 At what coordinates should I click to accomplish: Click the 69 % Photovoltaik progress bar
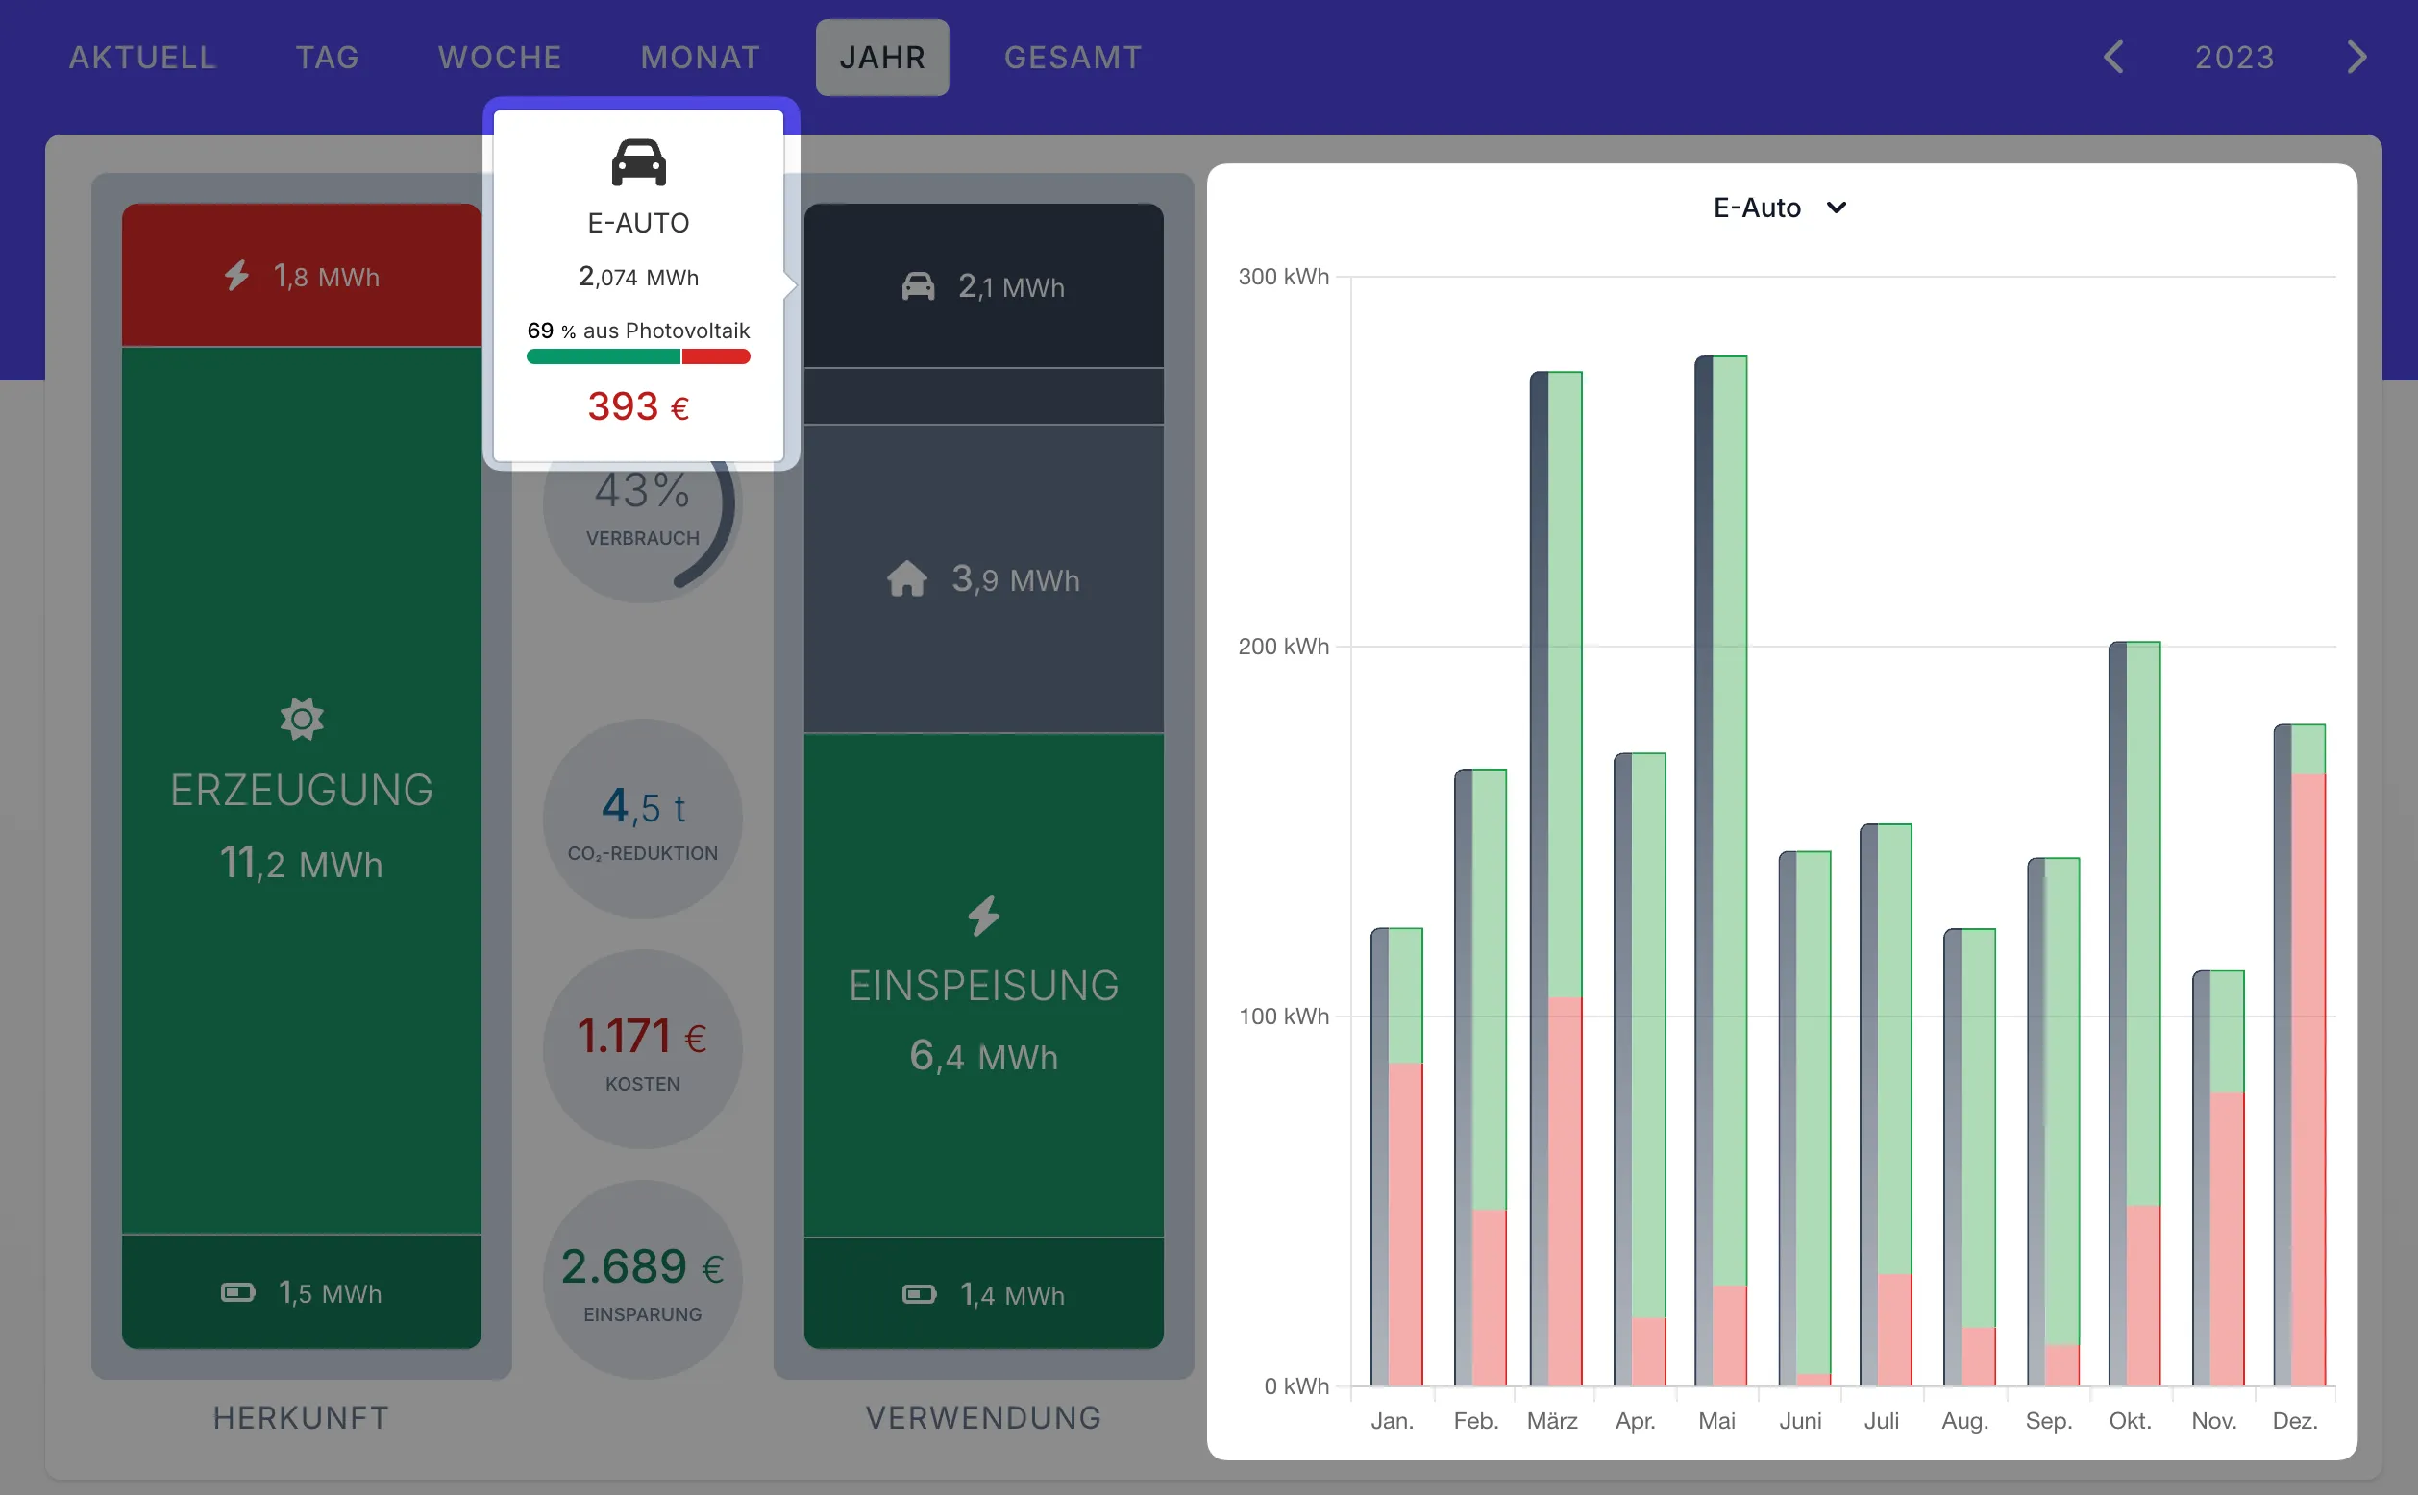[x=639, y=357]
